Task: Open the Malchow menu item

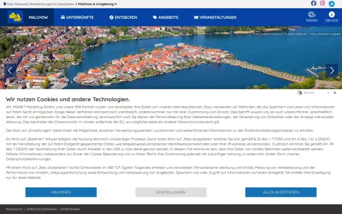Action: pyautogui.click(x=38, y=17)
